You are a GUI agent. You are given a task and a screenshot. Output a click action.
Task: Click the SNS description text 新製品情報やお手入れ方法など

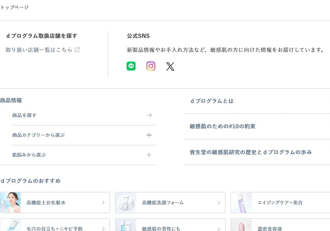click(225, 50)
